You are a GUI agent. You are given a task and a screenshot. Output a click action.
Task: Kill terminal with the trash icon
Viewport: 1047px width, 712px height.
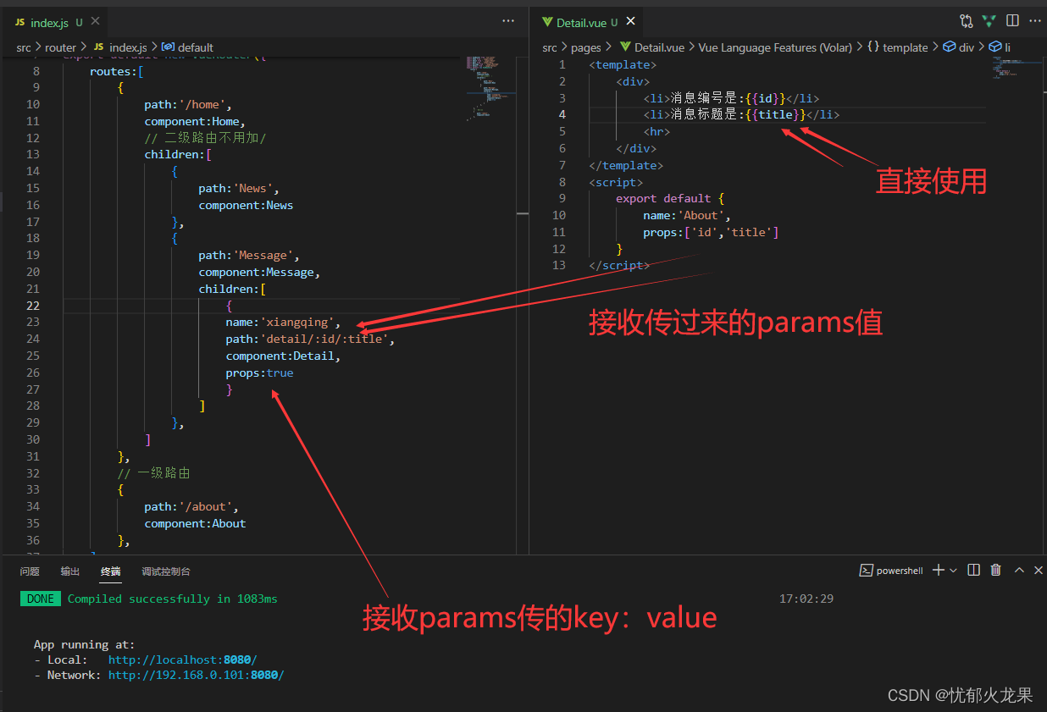point(996,571)
